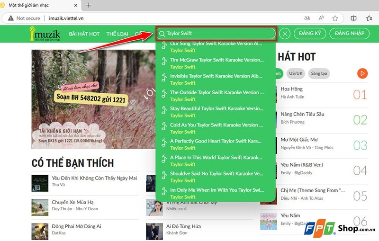Open song title Đông Phai Mờ Dáng Ai

(76, 226)
